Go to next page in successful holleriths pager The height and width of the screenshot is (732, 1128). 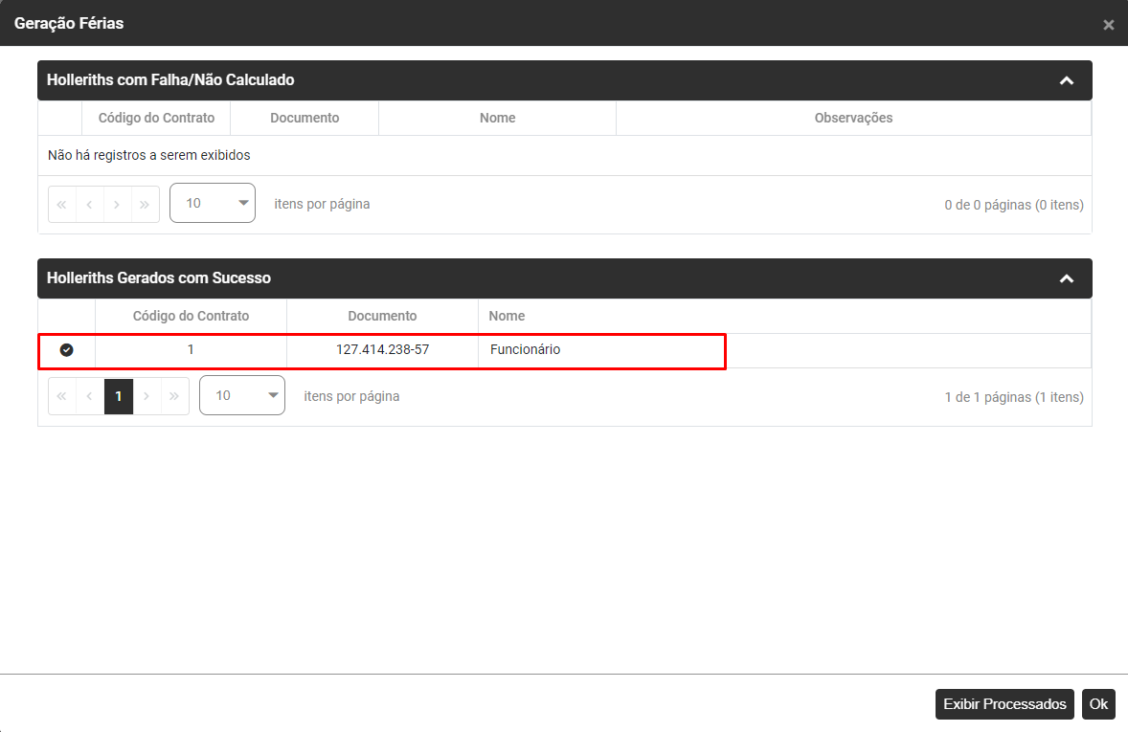147,396
